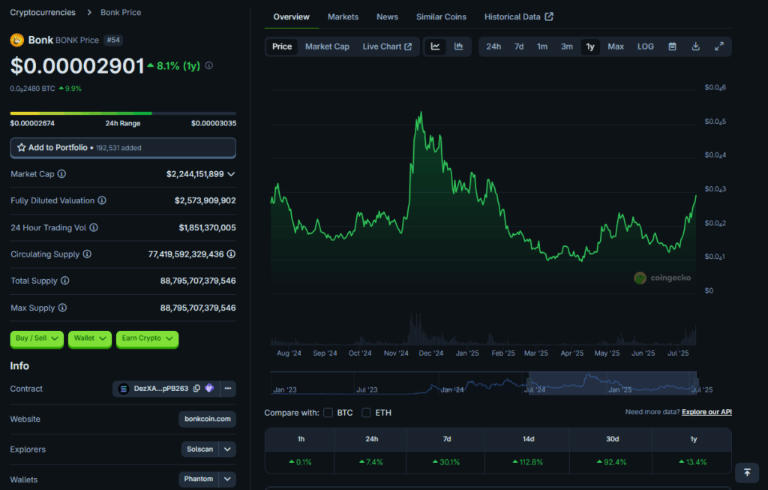Open the Buy / Sell dropdown
Viewport: 768px width, 490px height.
(x=37, y=338)
